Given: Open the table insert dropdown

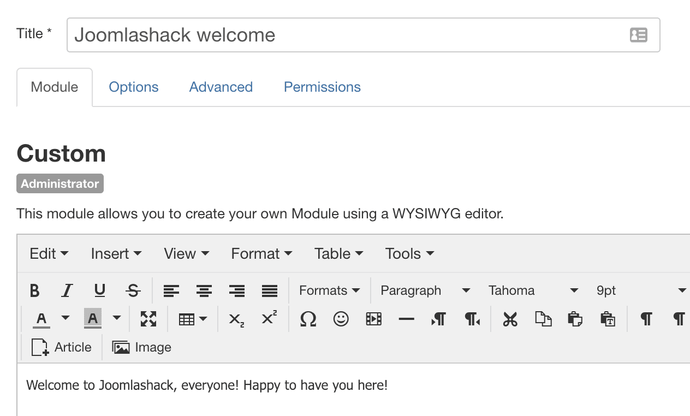Looking at the screenshot, I should (193, 319).
